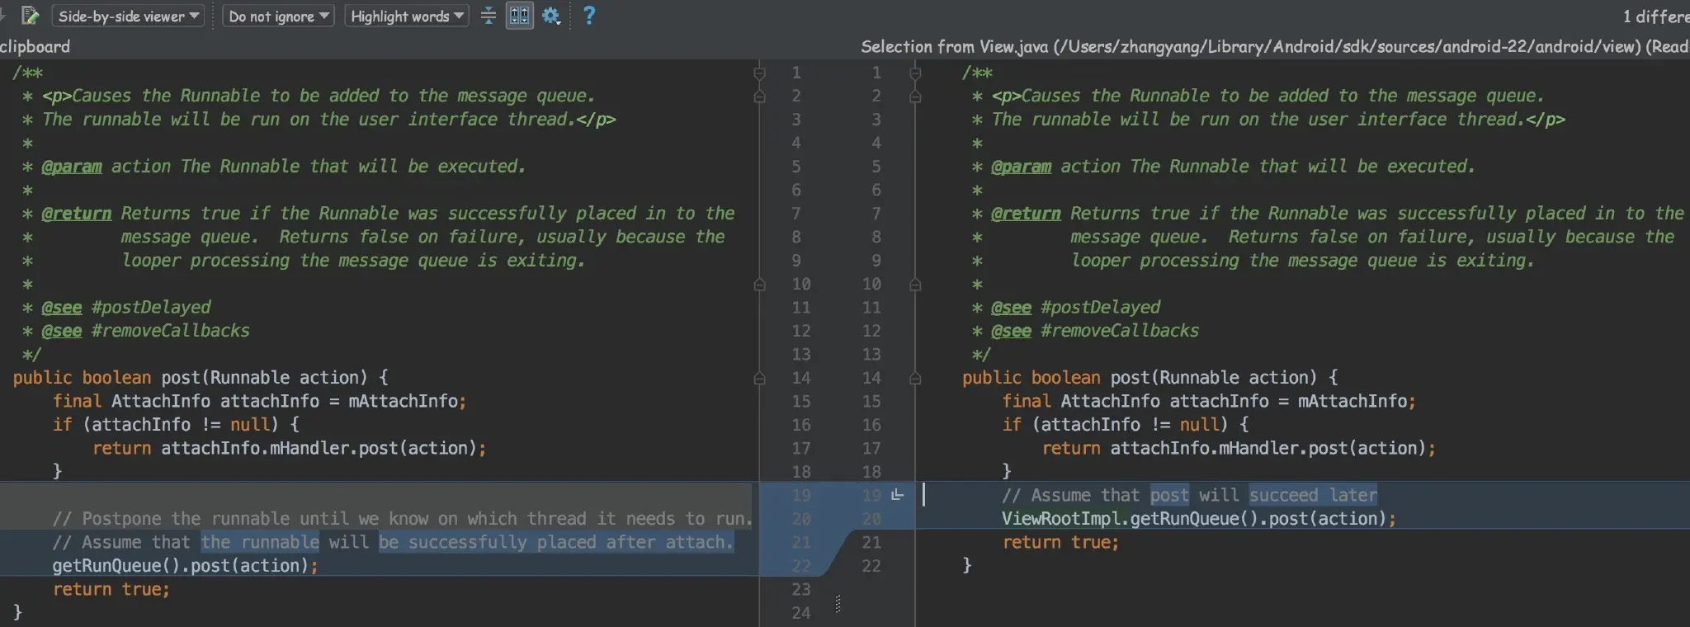
Task: Click "final AttachInfo attachInfo" line in the left pane
Action: [x=260, y=402]
